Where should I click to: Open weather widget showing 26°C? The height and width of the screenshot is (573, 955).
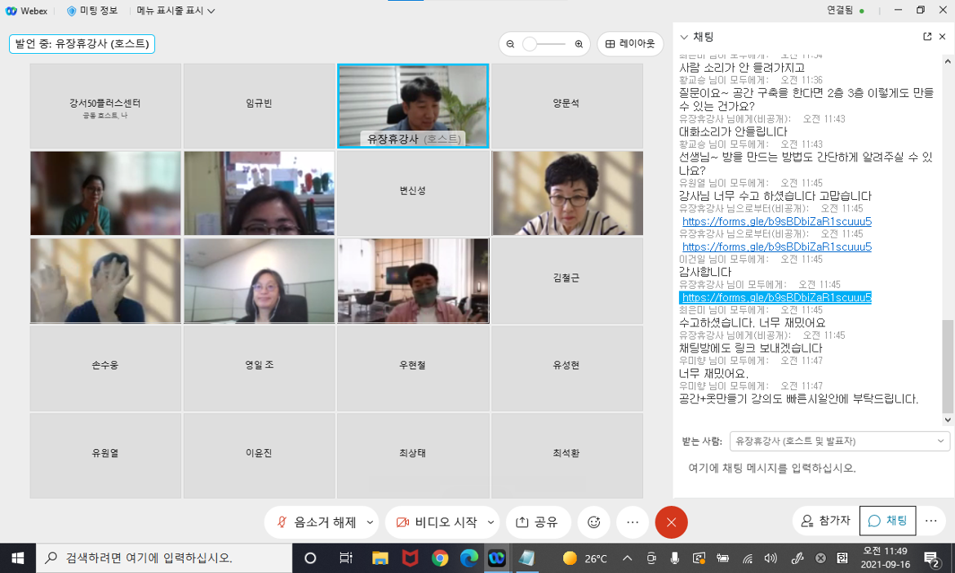[584, 557]
